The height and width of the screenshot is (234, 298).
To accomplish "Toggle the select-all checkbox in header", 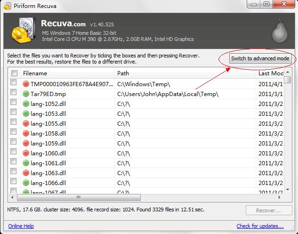I will (x=14, y=73).
